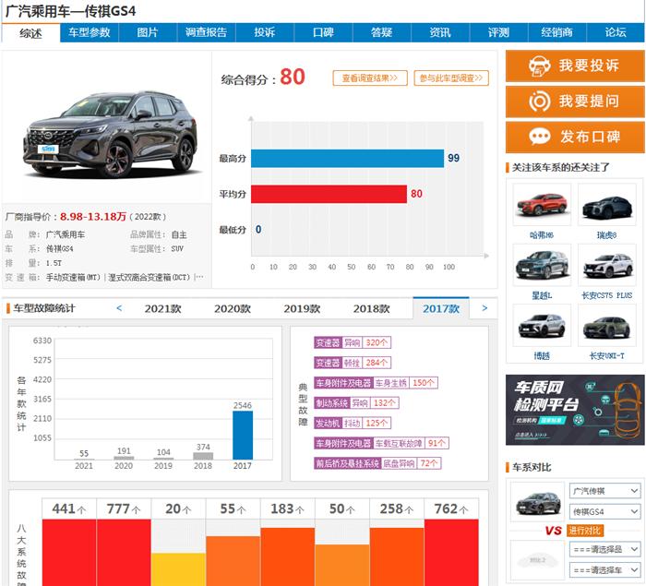Image resolution: width=646 pixels, height=586 pixels.
Task: Click the 变速器 异响 320个 fault tag
Action: click(353, 342)
